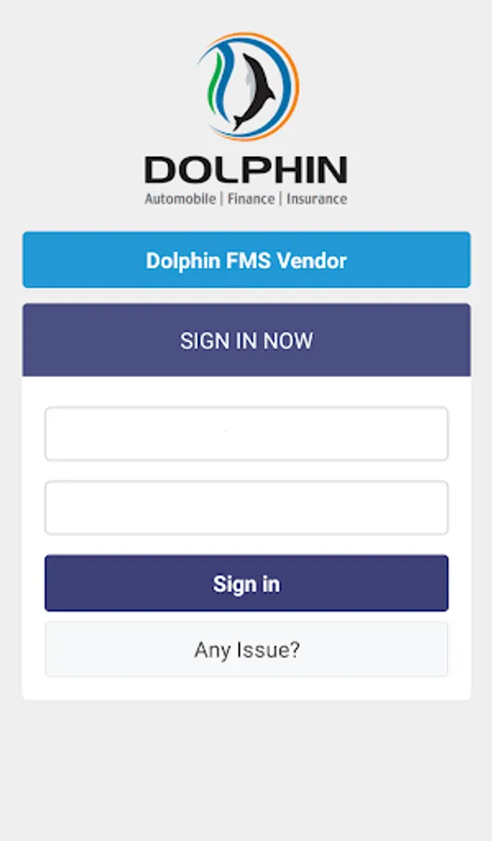This screenshot has width=492, height=841.
Task: Tap the Dolphin FMS Vendor blue banner
Action: pyautogui.click(x=246, y=260)
